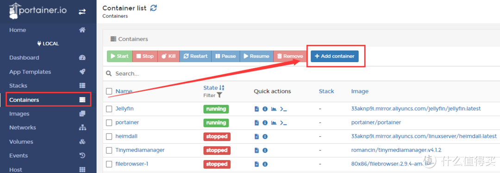Screen dimensions: 500x173
Task: Open the heimdall container link
Action: coord(126,137)
